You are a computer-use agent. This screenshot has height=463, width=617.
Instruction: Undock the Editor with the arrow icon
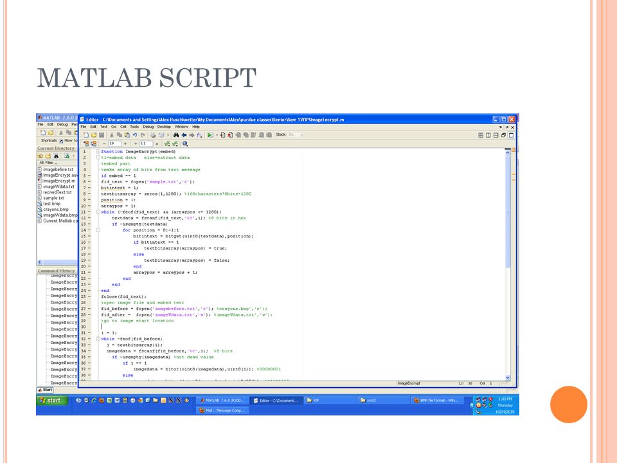pos(507,127)
